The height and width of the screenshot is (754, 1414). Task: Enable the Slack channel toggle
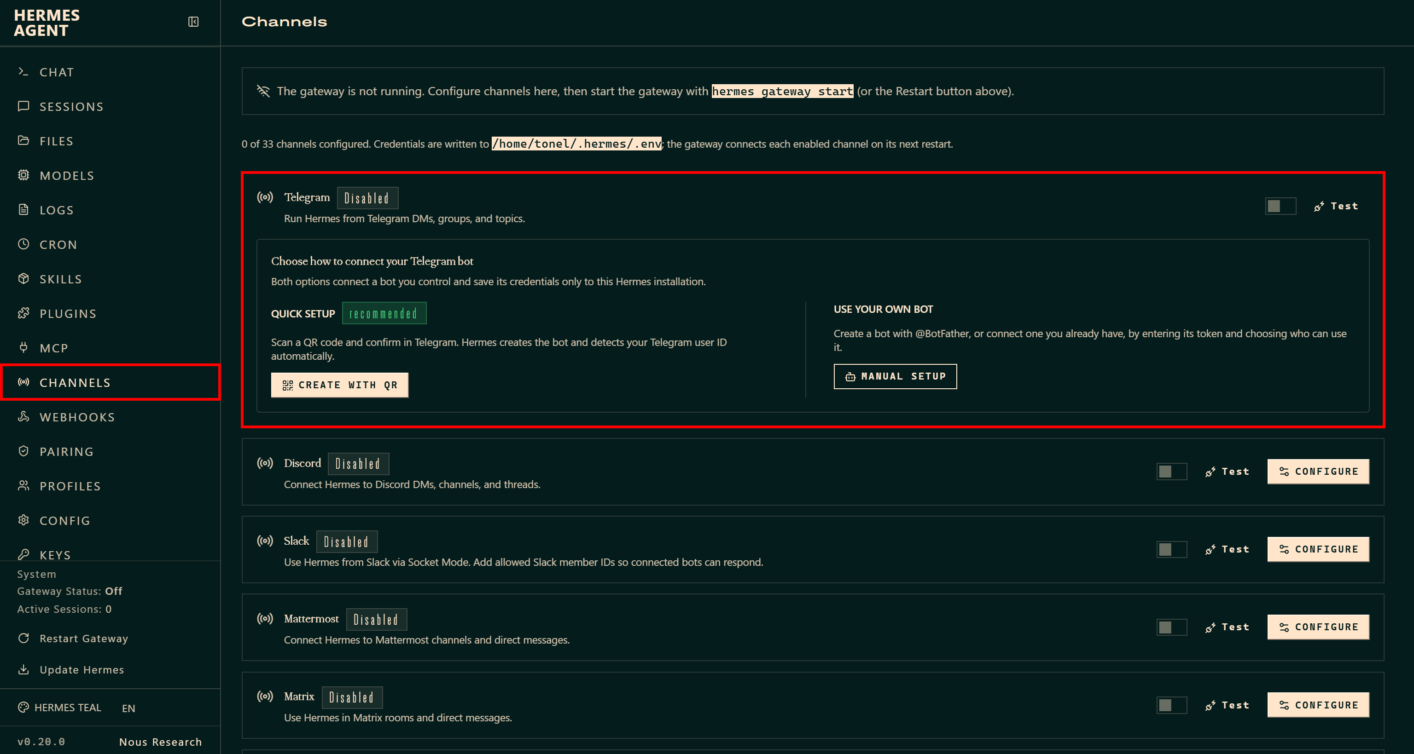coord(1172,549)
